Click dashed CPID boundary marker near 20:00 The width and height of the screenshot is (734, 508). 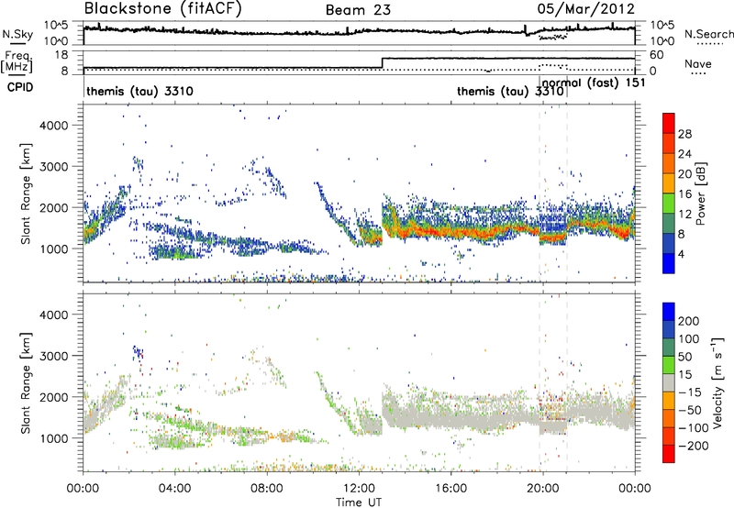(539, 194)
